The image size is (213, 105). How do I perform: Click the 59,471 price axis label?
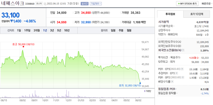click(x=145, y=42)
